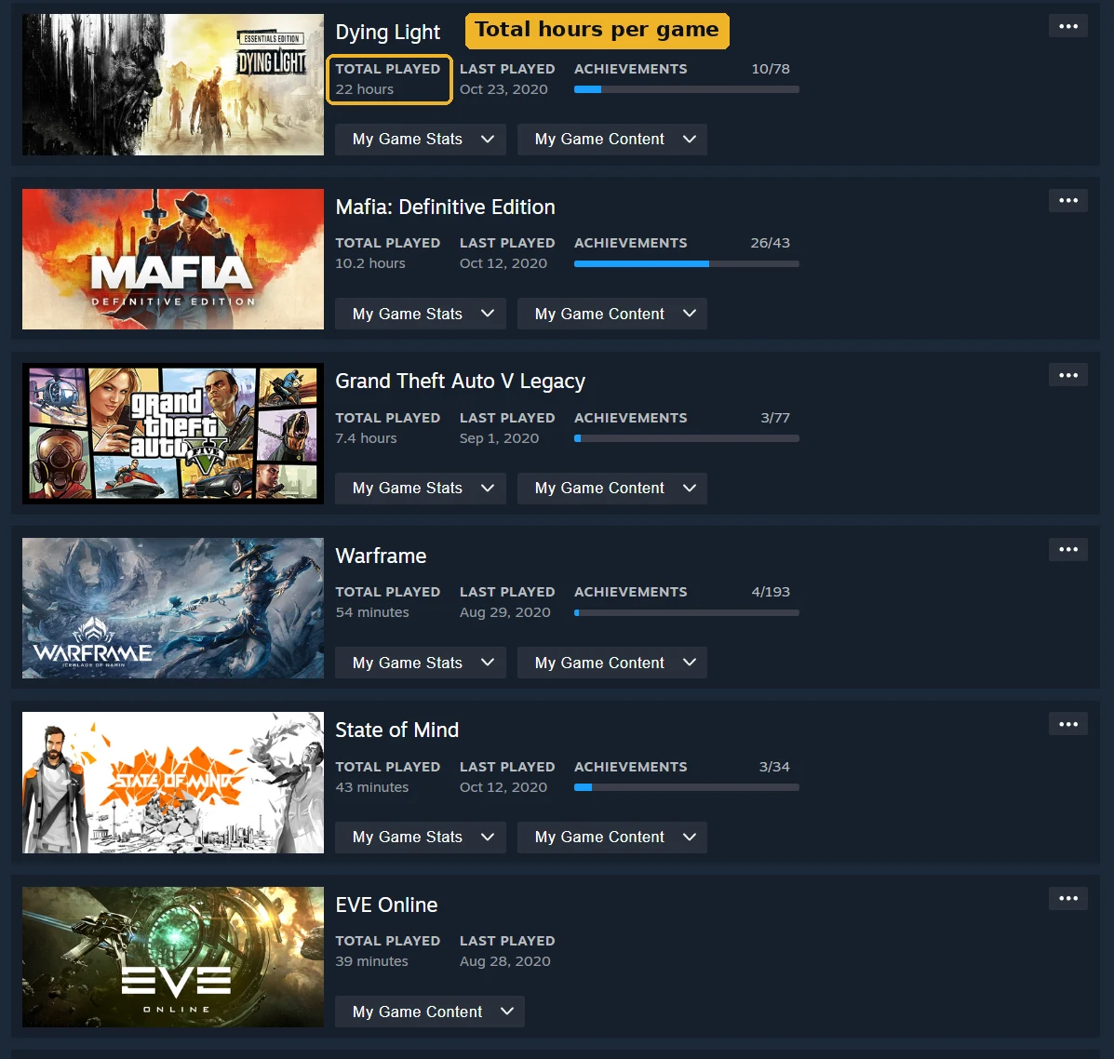This screenshot has height=1059, width=1114.
Task: Click Warframe achievements progress bar
Action: click(x=686, y=612)
